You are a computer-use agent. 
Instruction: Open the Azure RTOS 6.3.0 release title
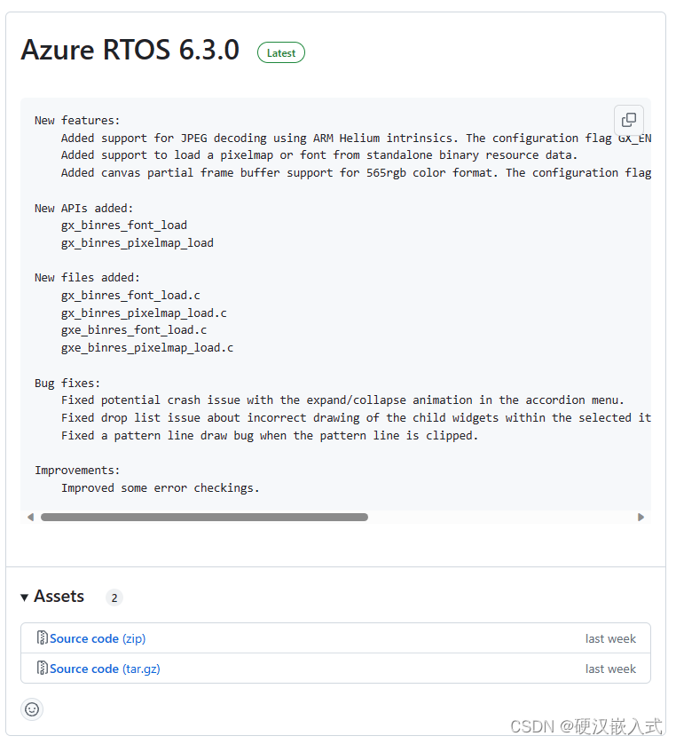130,50
